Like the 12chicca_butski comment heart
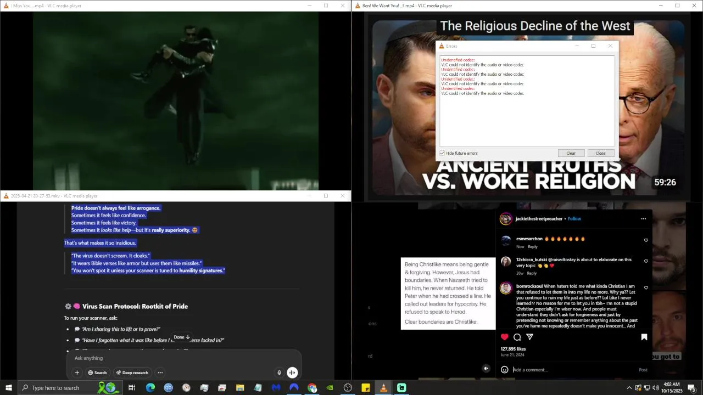 point(646,261)
